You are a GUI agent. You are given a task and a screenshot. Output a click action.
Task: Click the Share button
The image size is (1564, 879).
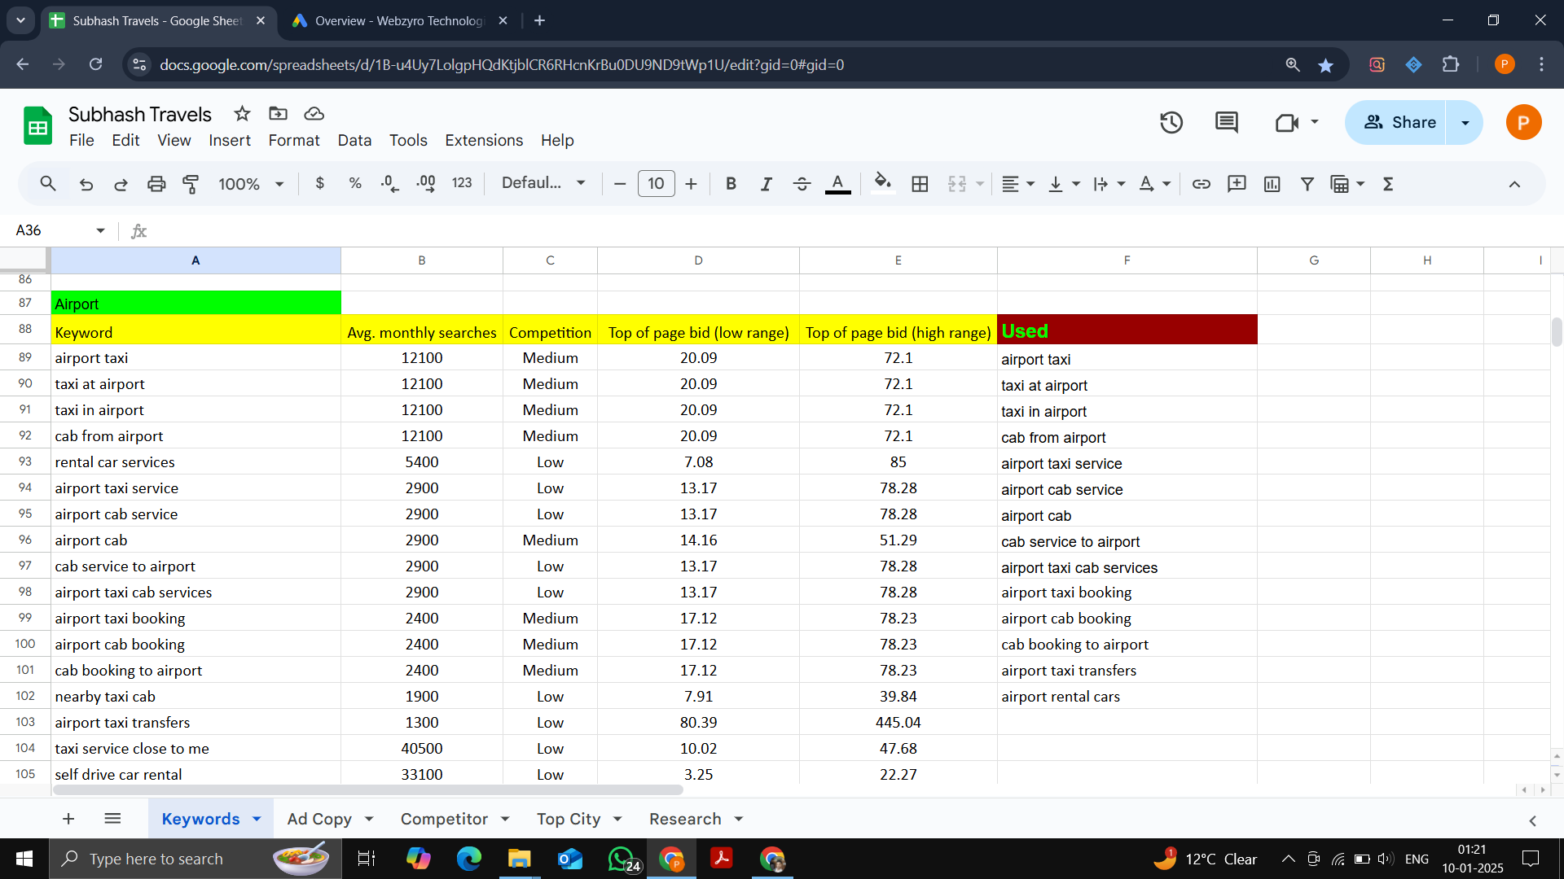[x=1397, y=123]
